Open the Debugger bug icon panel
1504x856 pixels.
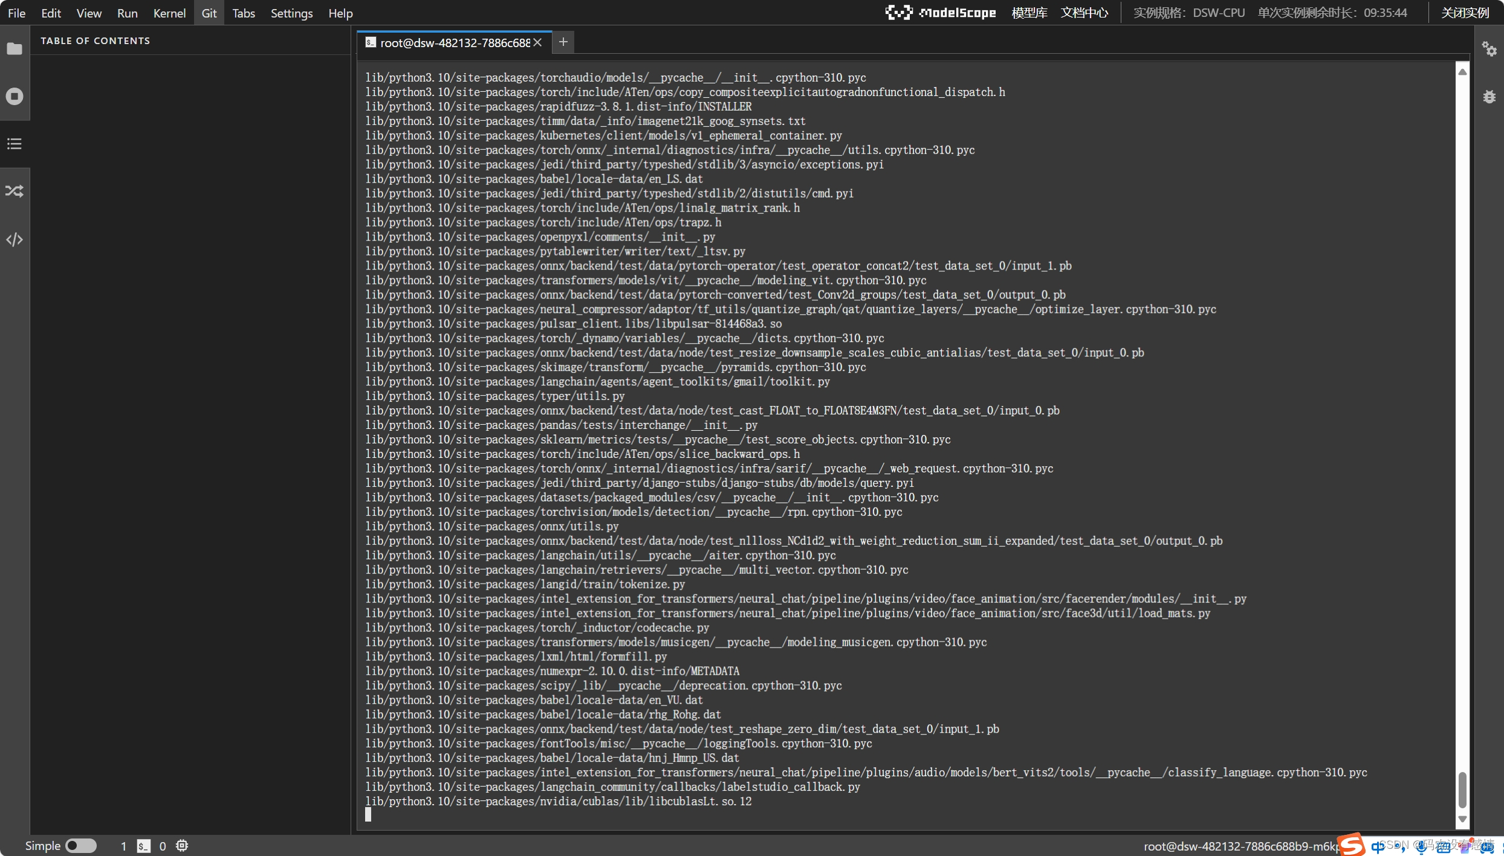click(1489, 97)
